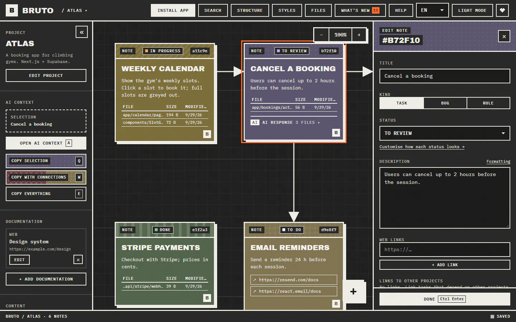Click B icon on Stripe Payments note
This screenshot has height=322, width=516.
pos(207,298)
